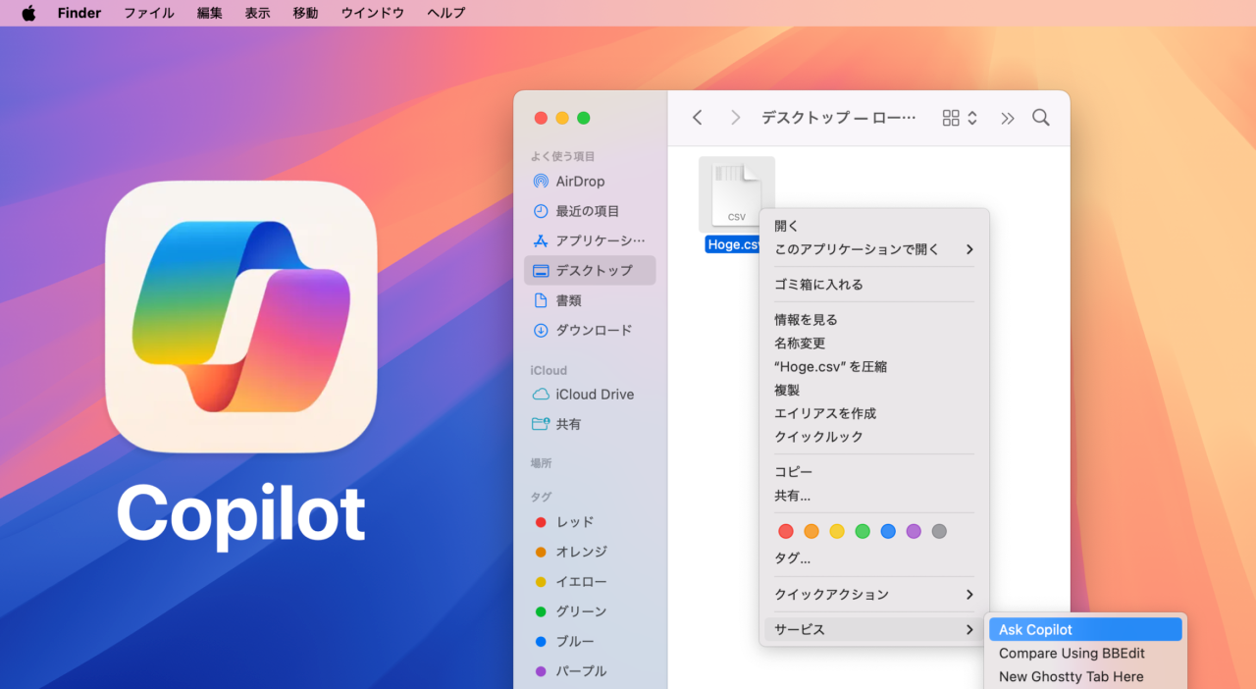Viewport: 1256px width, 689px height.
Task: Select the Hoge.csv file thumbnail
Action: [736, 193]
